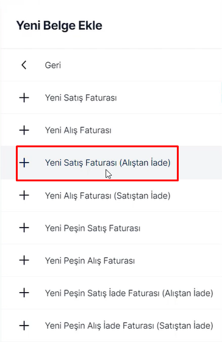Click plus icon for Peşin Alış İade Faturası
This screenshot has width=222, height=342.
[24, 326]
